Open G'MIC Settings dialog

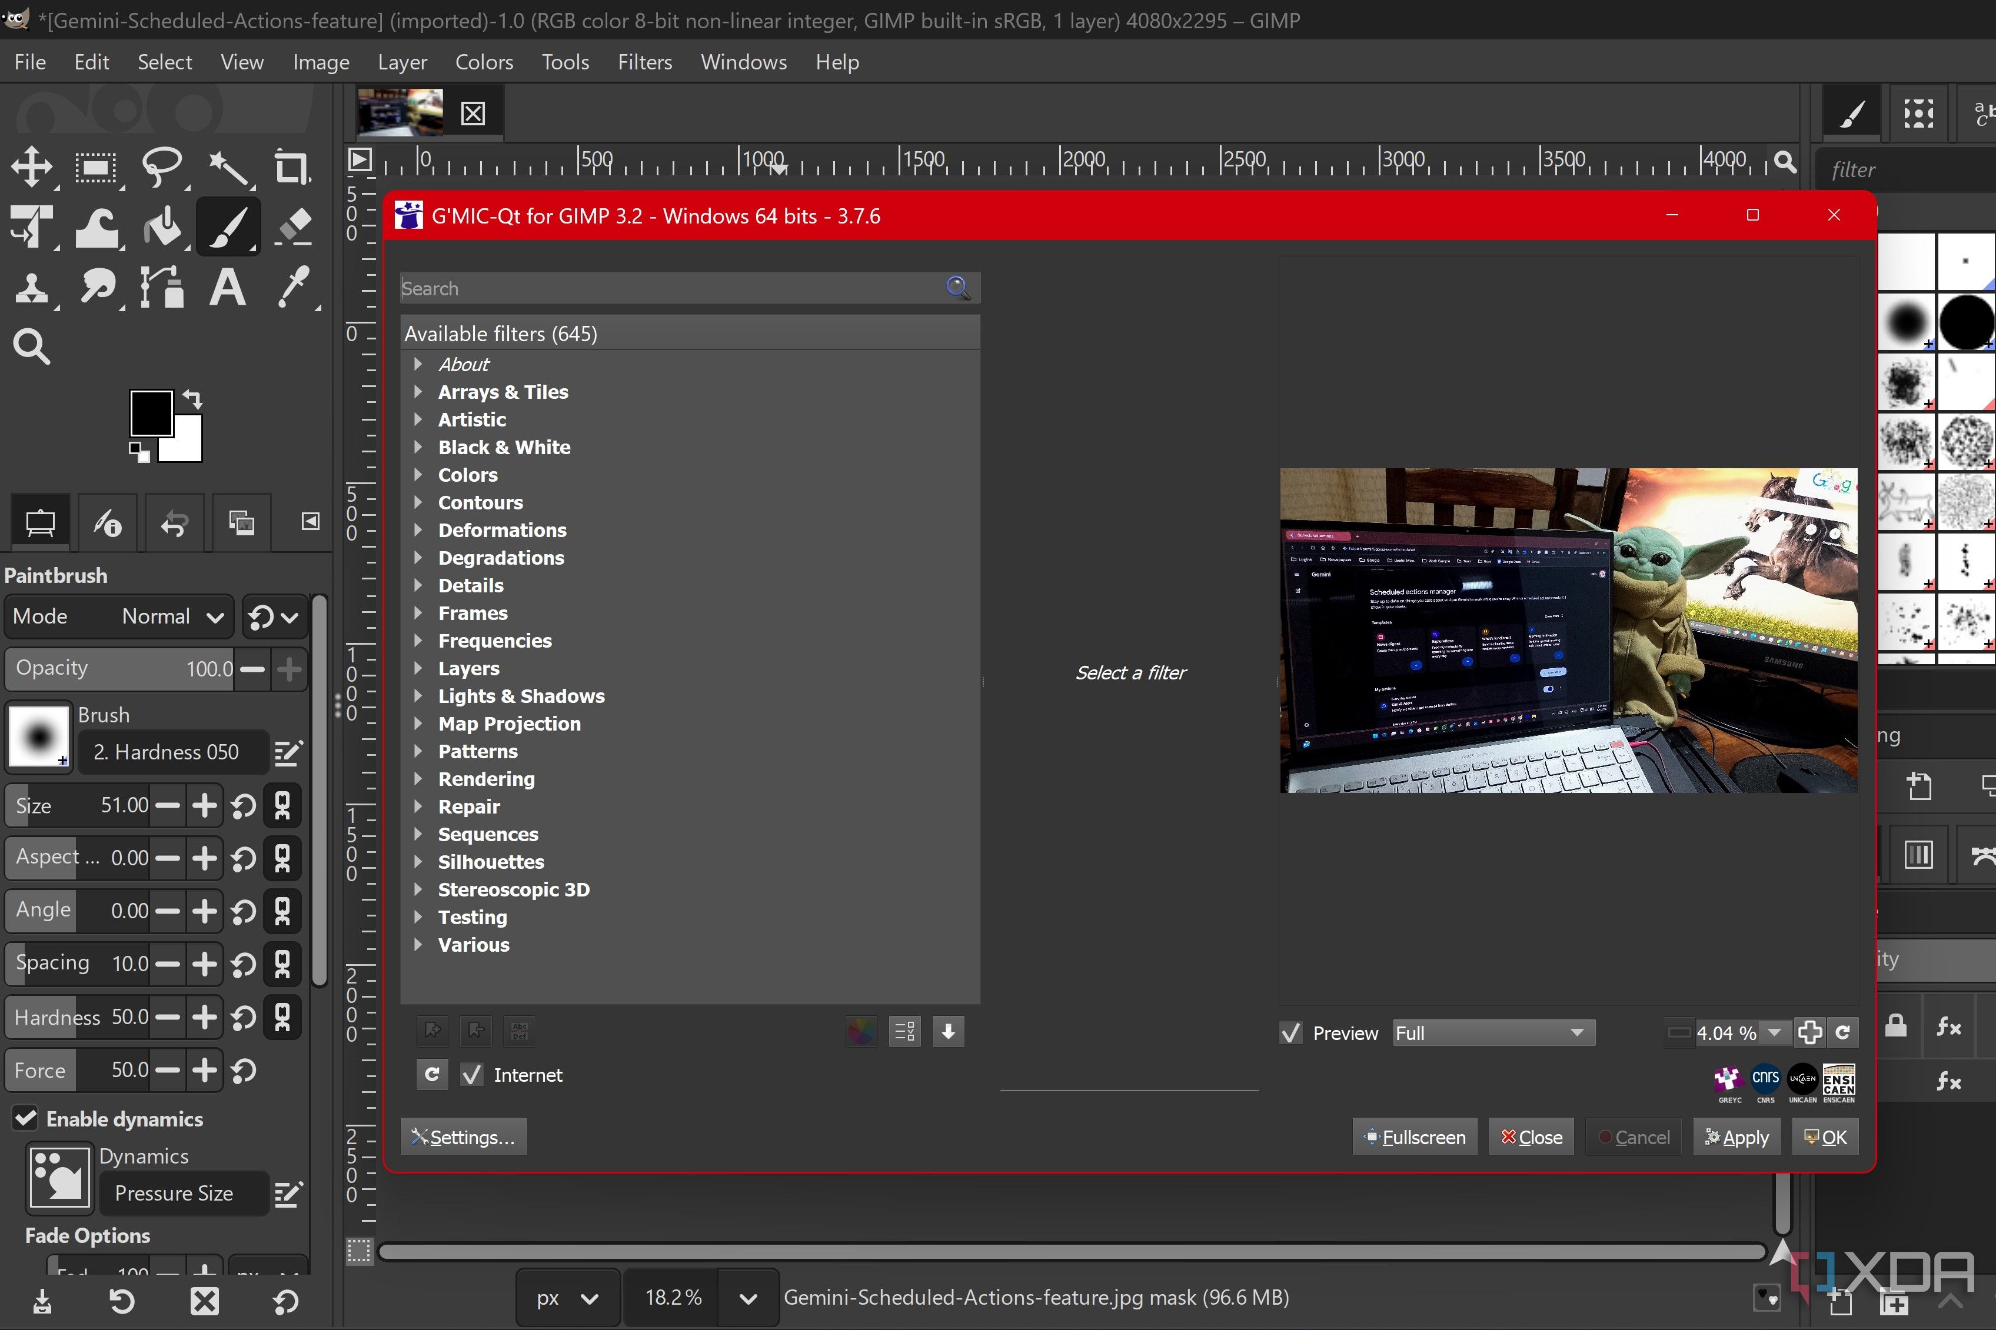463,1136
